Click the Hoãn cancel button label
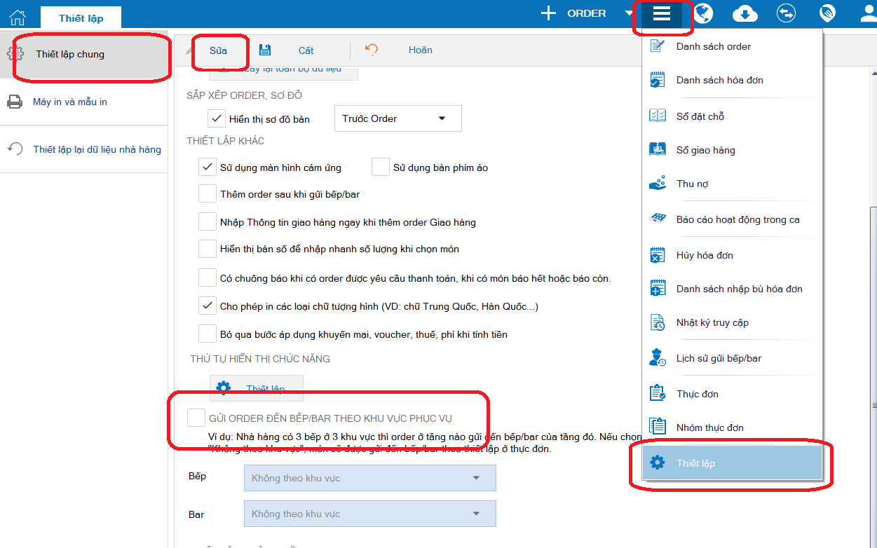Image resolution: width=877 pixels, height=548 pixels. [x=421, y=50]
